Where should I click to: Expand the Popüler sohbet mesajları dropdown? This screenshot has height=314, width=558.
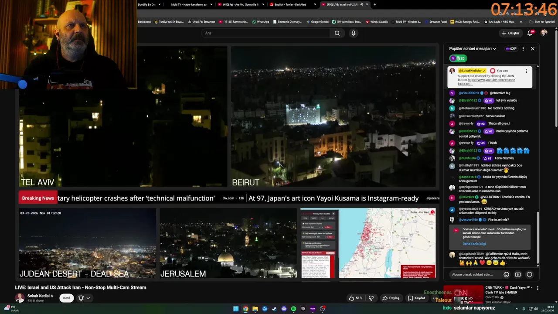pos(473,49)
